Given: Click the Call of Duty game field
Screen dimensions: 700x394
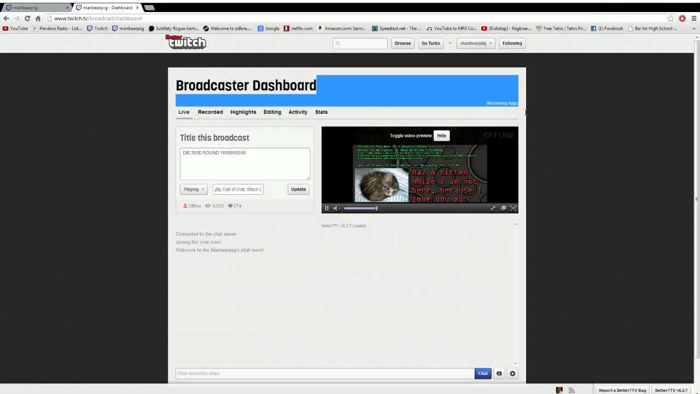Looking at the screenshot, I should pyautogui.click(x=238, y=189).
